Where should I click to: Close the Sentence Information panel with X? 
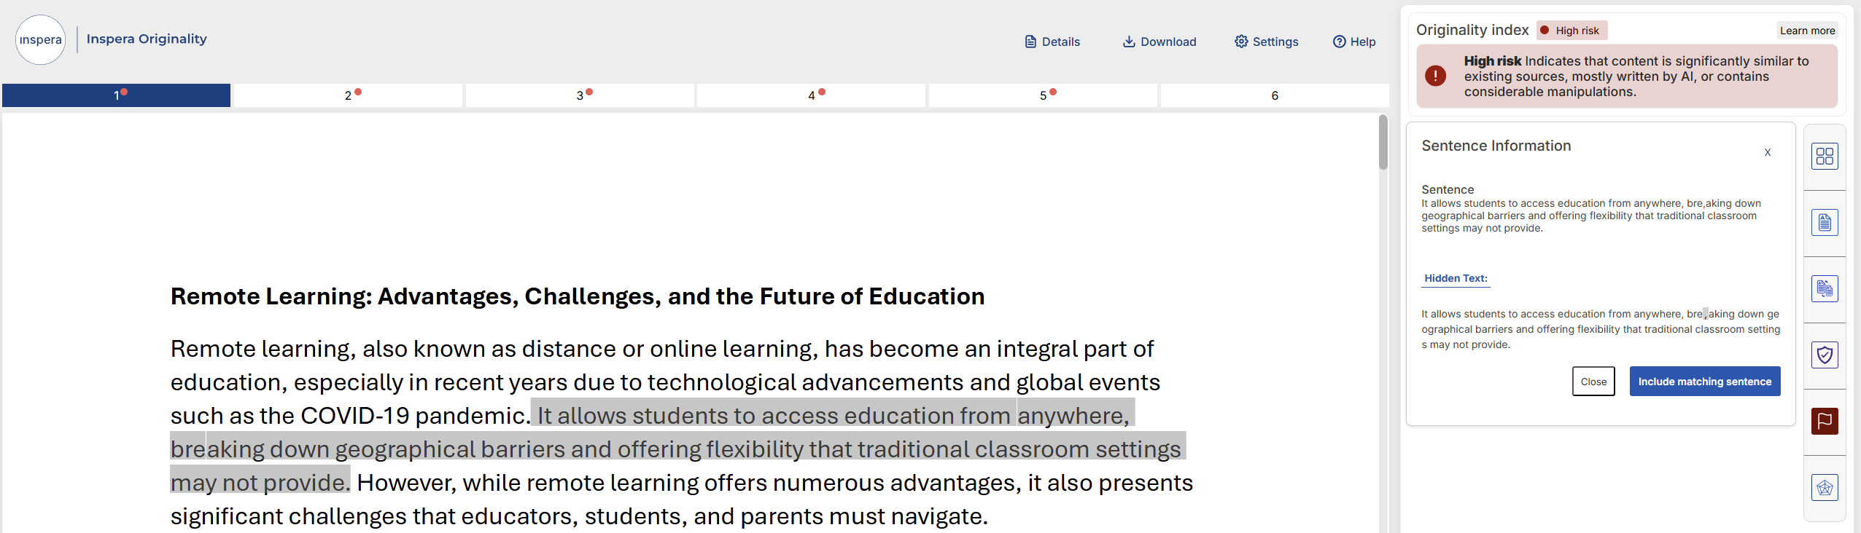(x=1768, y=152)
